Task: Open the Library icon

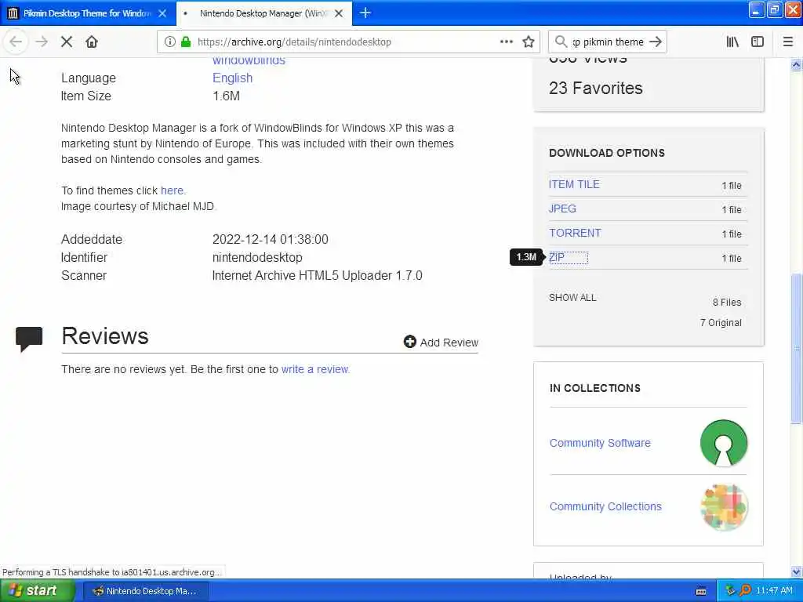Action: (732, 42)
